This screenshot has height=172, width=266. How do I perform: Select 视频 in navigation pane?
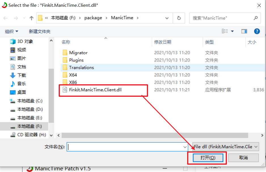point(18,50)
